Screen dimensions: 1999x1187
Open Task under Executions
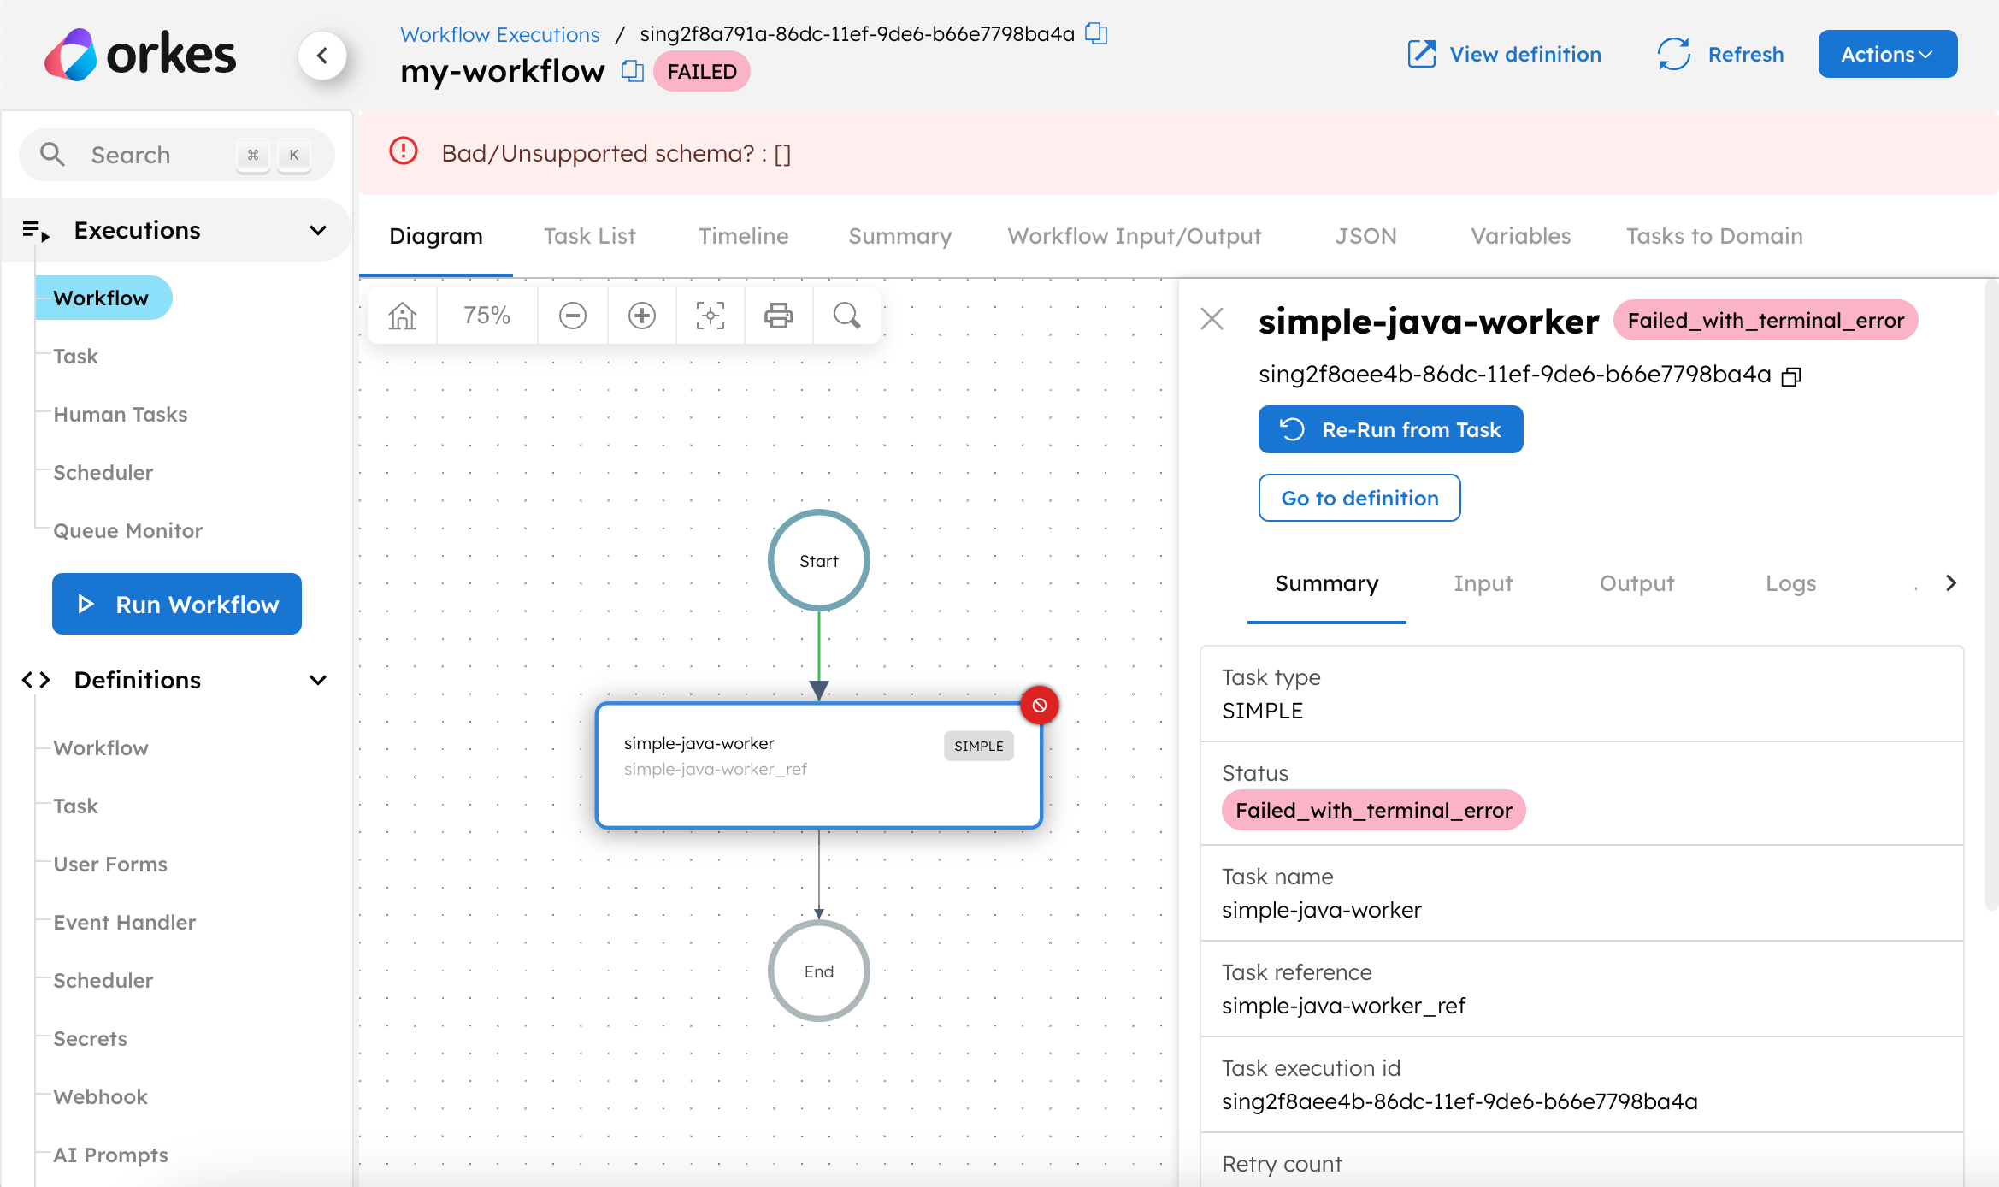(75, 356)
